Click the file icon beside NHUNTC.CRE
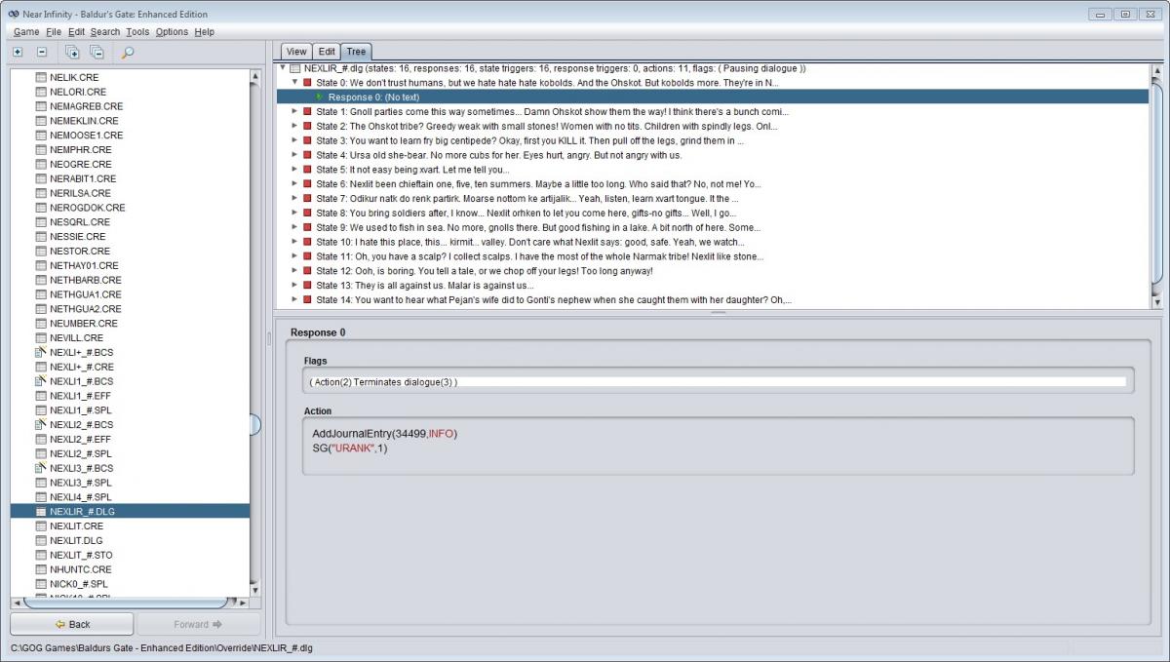The height and width of the screenshot is (662, 1170). 41,569
